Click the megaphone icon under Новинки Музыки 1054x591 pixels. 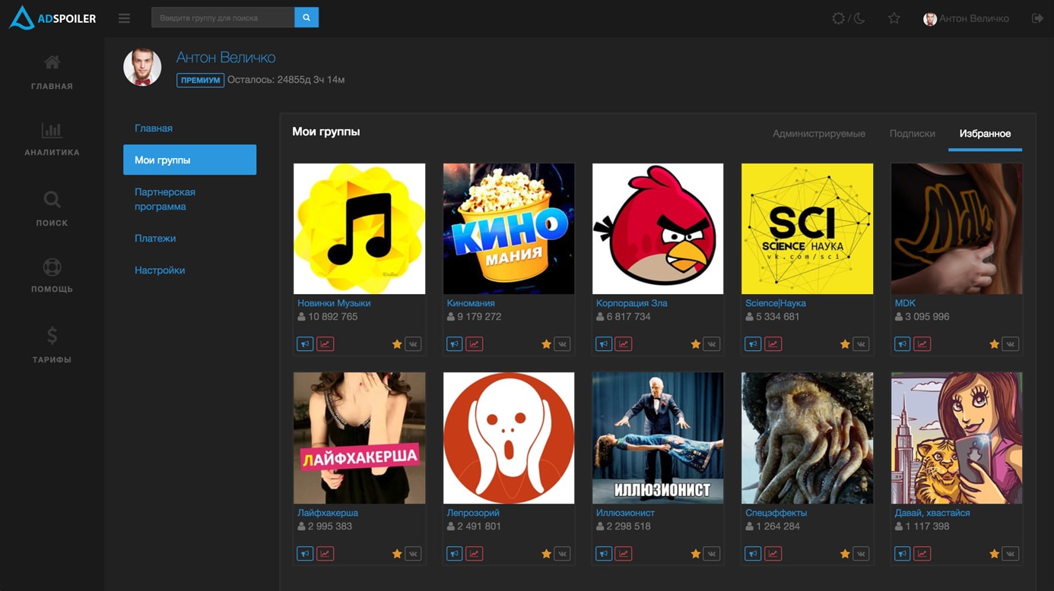[305, 344]
